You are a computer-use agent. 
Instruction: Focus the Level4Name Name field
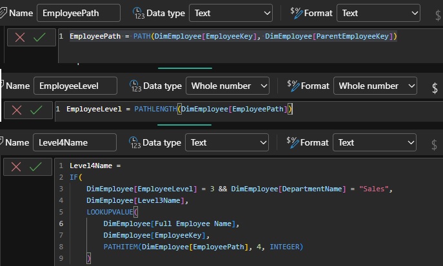pos(75,142)
